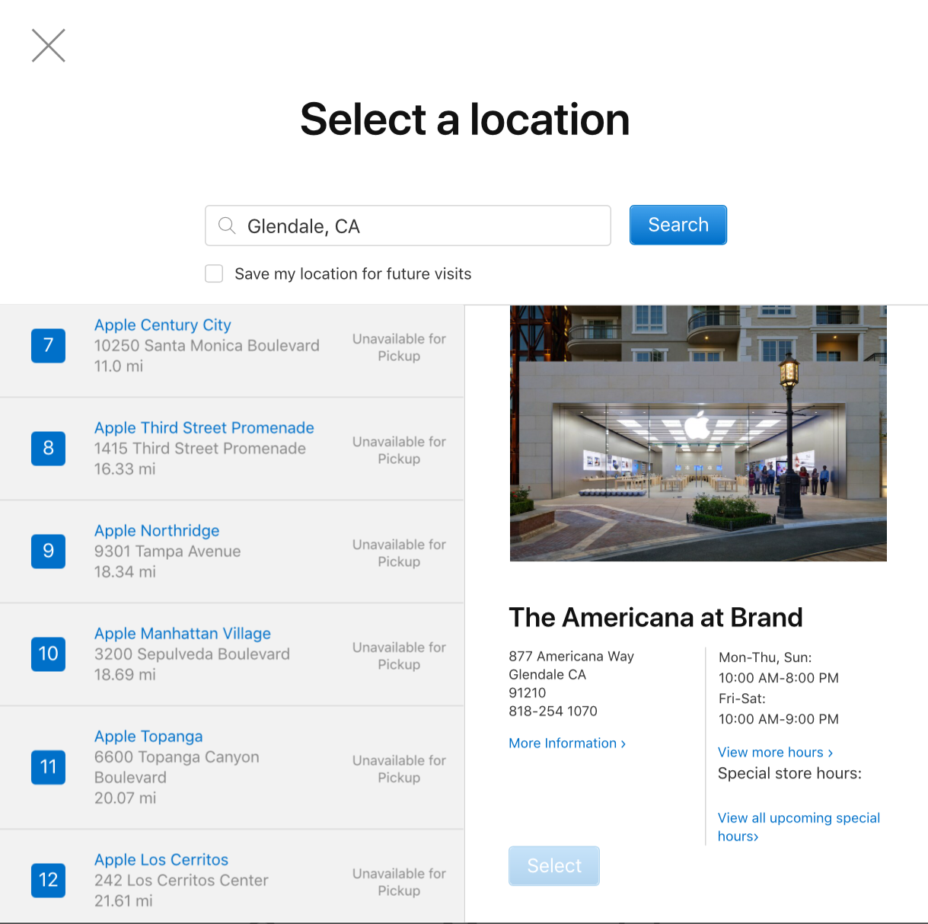Open Apple Los Cerritos store link

tap(161, 860)
